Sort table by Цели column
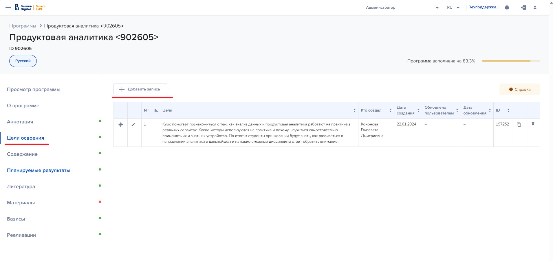The height and width of the screenshot is (261, 553). click(354, 110)
